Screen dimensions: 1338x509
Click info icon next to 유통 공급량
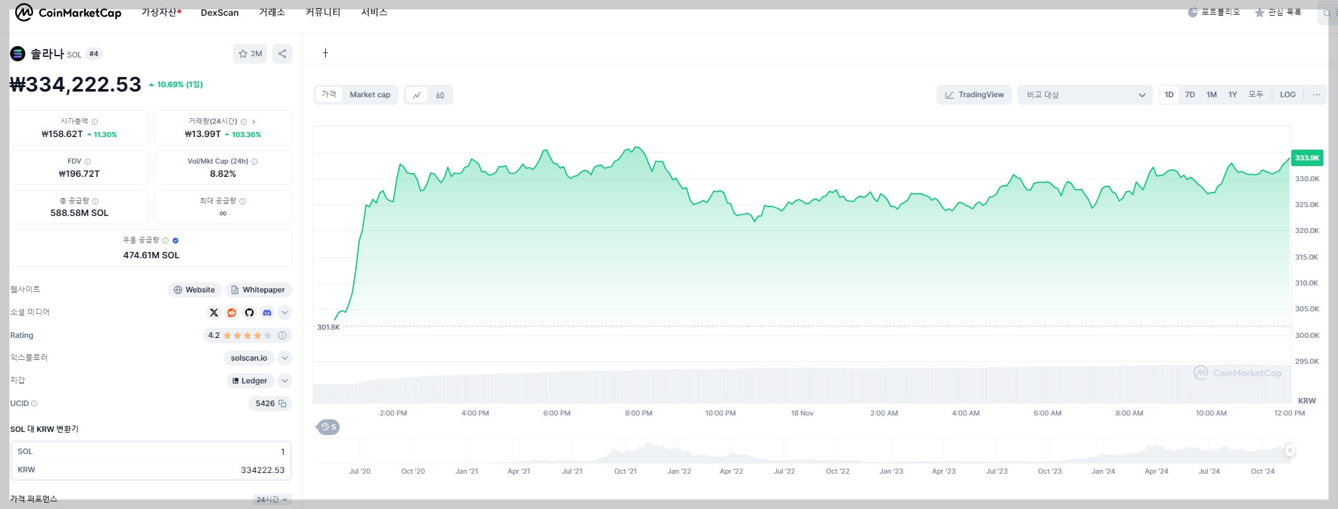[165, 241]
